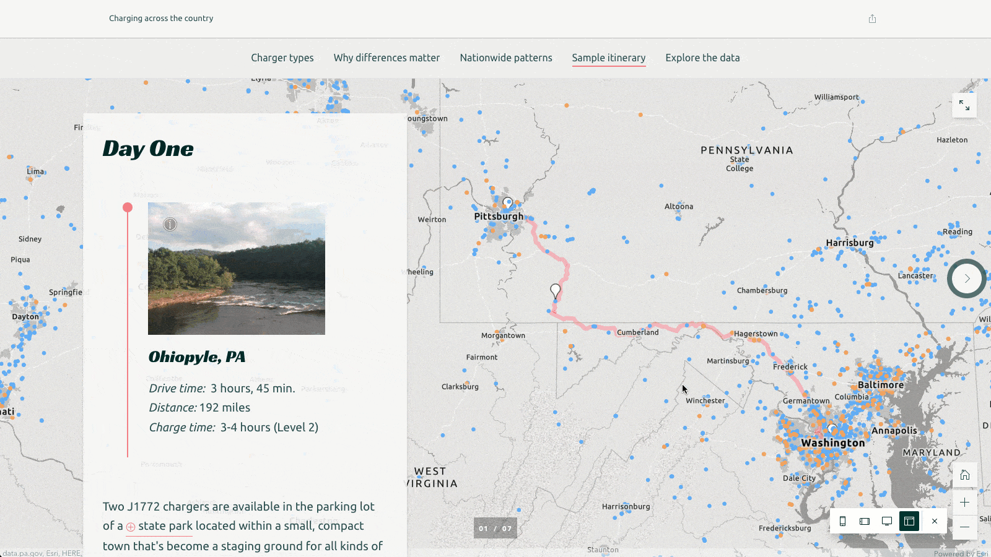This screenshot has width=991, height=557.
Task: Click the Distance 192 miles line
Action: pyautogui.click(x=199, y=408)
